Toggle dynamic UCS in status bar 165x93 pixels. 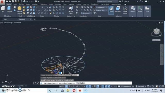point(103,86)
